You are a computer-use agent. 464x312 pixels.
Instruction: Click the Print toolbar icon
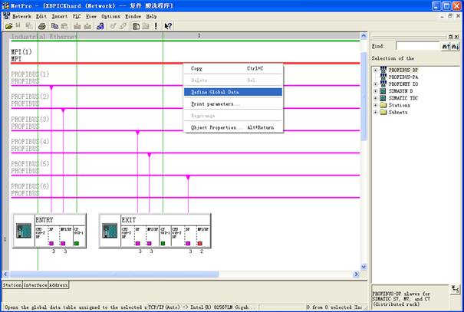(x=42, y=26)
